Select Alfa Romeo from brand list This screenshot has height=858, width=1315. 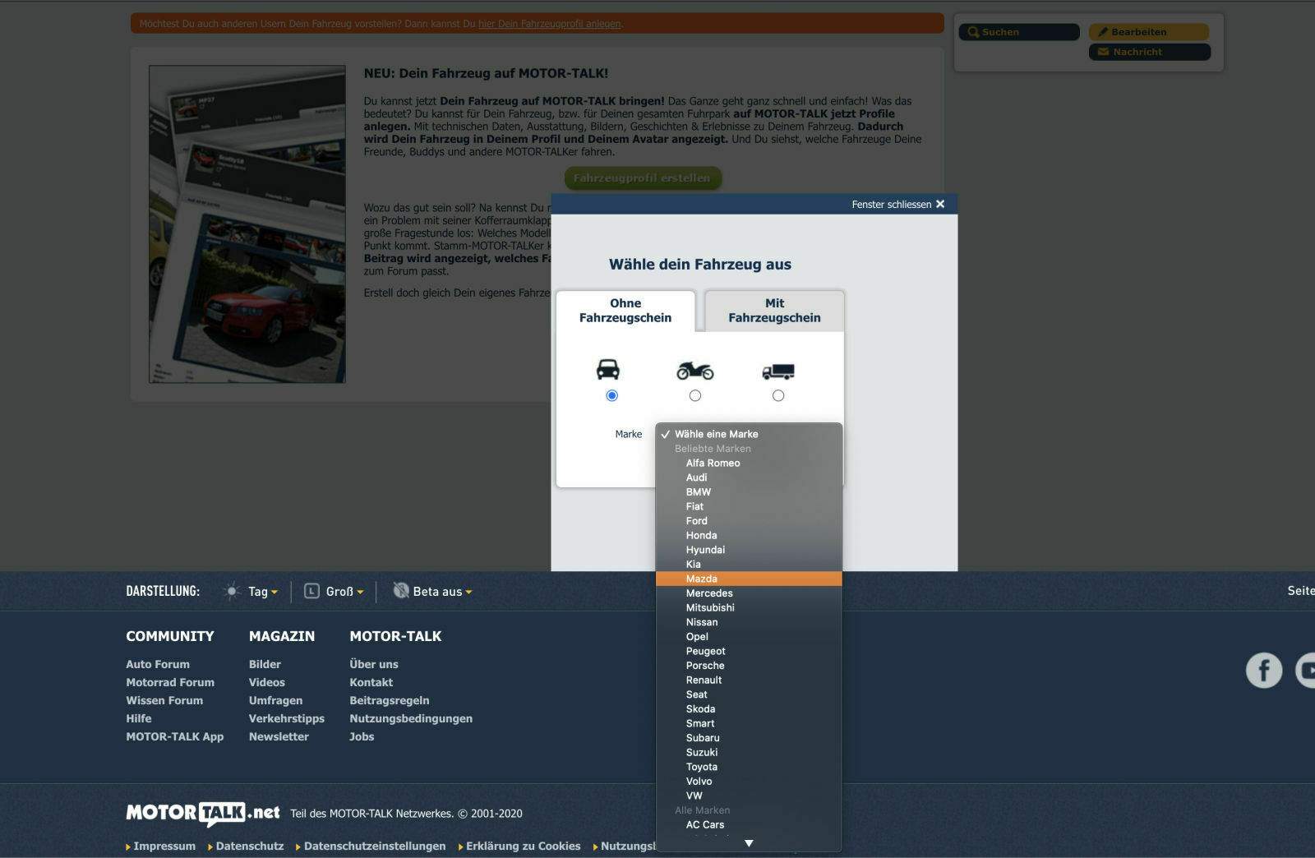click(x=749, y=463)
